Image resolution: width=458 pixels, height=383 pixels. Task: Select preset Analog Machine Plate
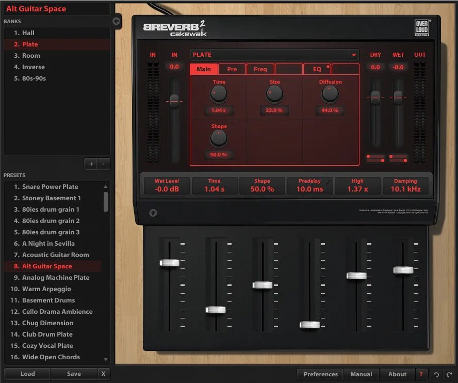tap(53, 278)
